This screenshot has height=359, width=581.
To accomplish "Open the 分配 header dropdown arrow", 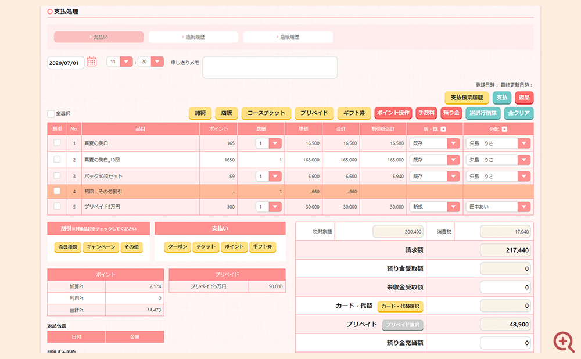I will 504,129.
